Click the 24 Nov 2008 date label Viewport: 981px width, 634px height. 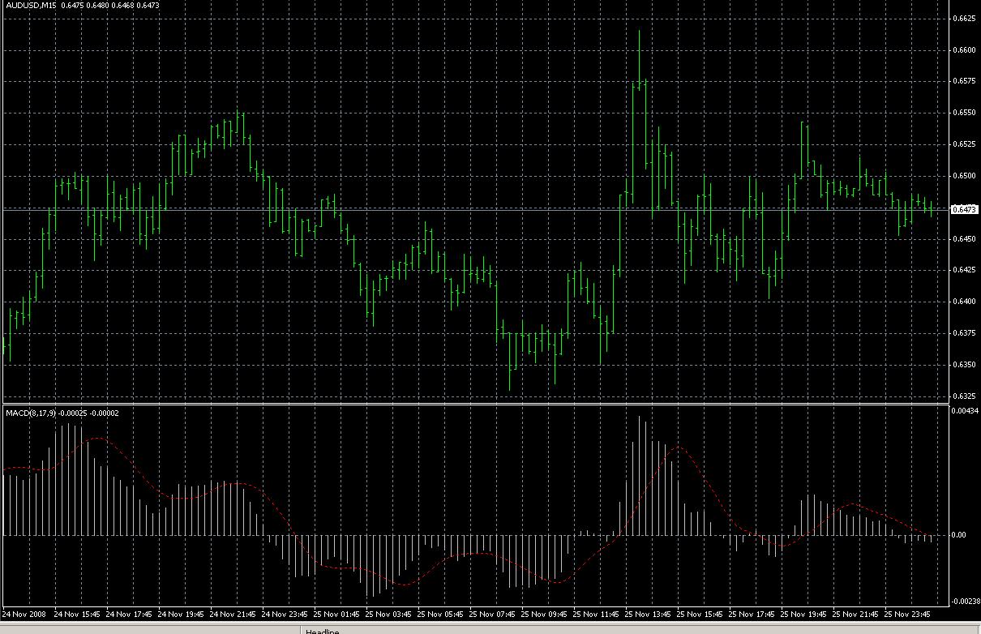click(x=25, y=614)
